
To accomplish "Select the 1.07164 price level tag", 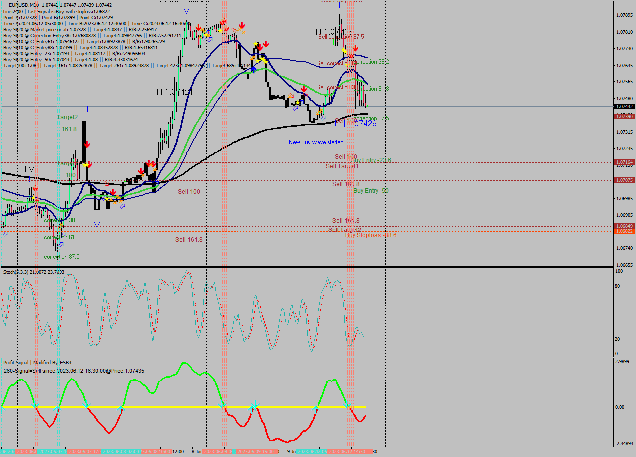I will pyautogui.click(x=624, y=162).
